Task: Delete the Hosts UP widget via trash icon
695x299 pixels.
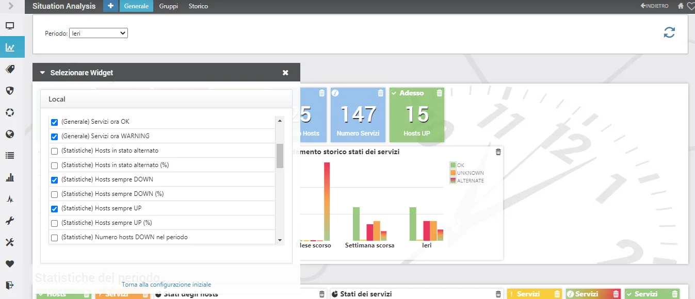Action: pos(440,93)
